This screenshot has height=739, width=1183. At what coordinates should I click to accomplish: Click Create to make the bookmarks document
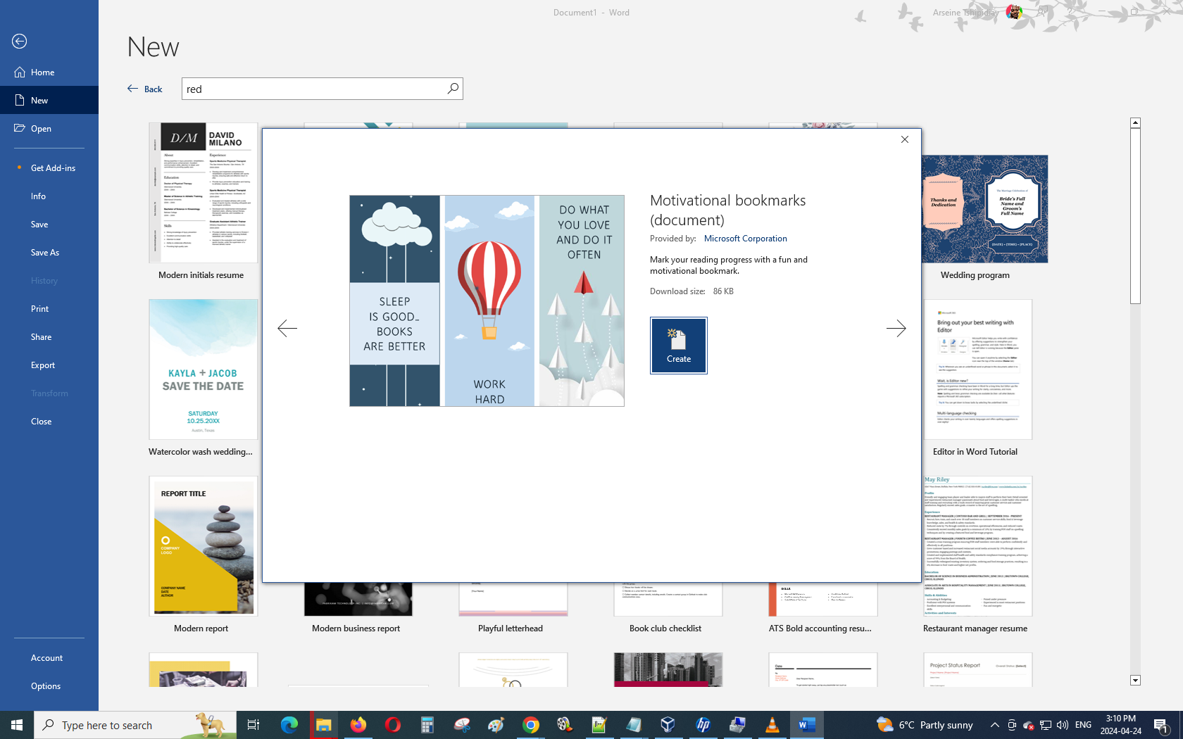click(x=678, y=346)
